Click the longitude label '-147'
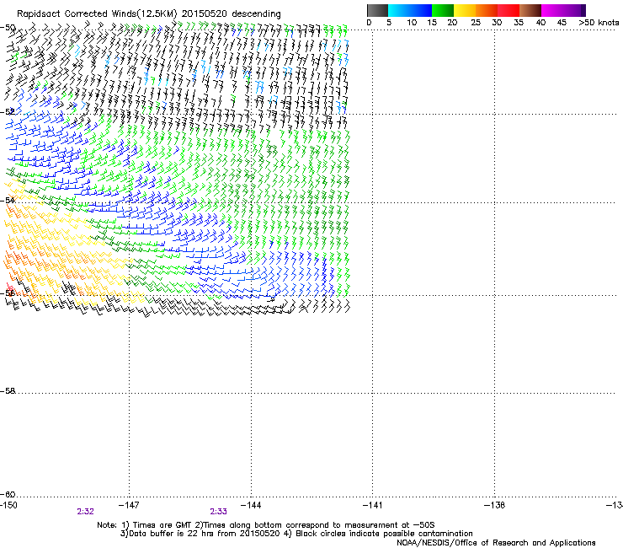 pos(129,505)
